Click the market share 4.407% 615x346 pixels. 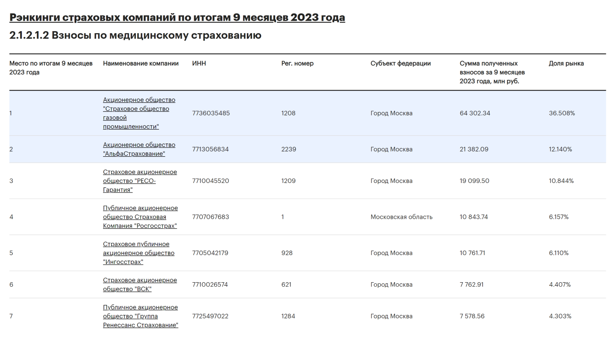(x=560, y=285)
